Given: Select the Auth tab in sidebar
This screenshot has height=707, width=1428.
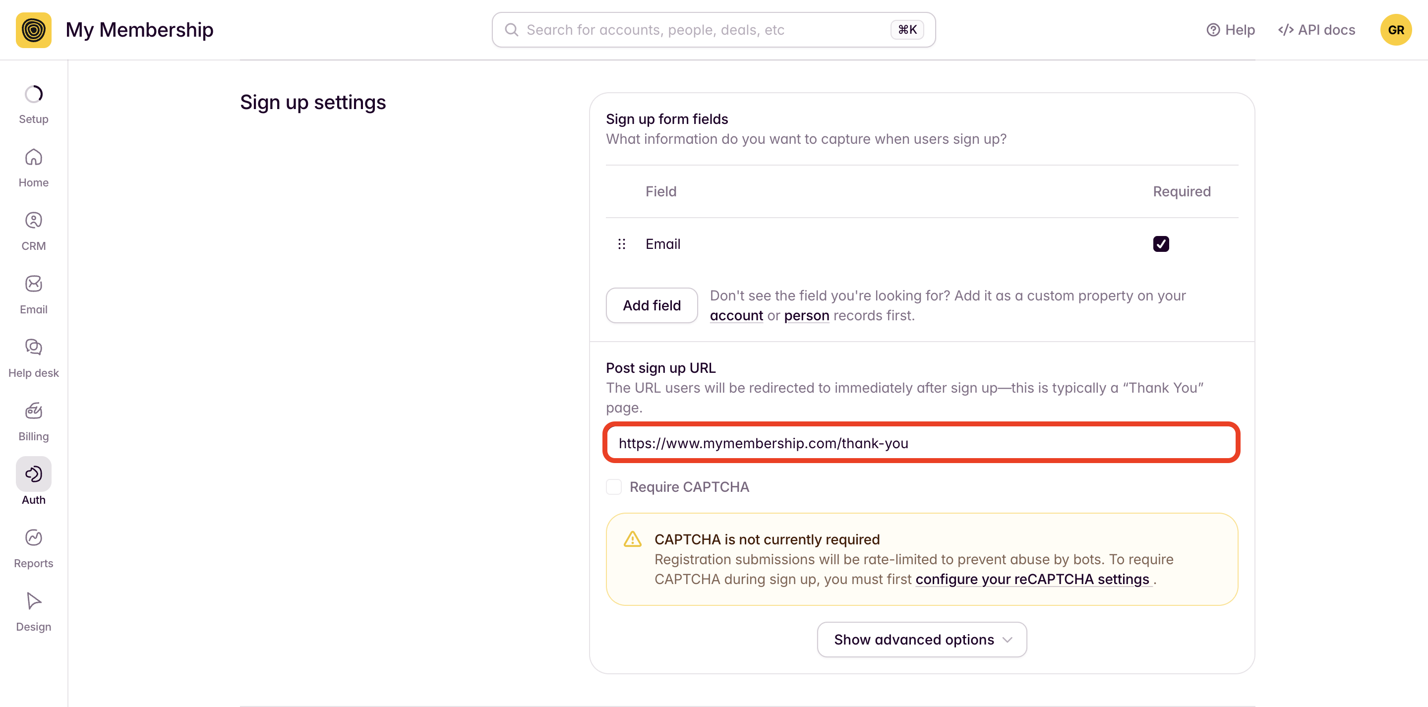Looking at the screenshot, I should [33, 482].
